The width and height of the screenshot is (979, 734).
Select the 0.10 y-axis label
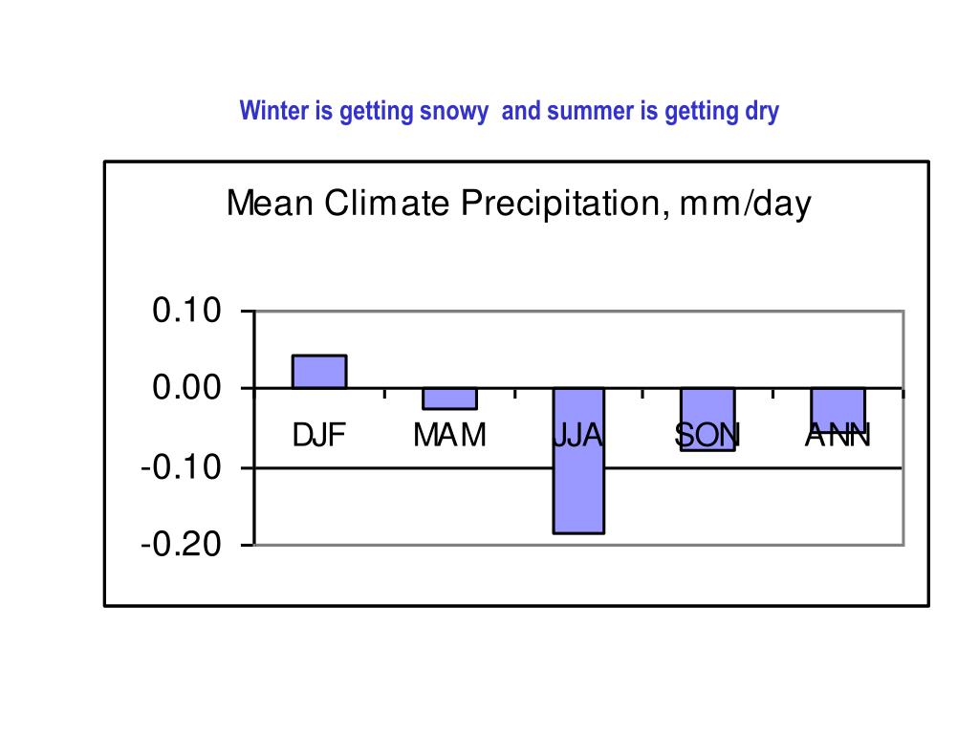(186, 311)
